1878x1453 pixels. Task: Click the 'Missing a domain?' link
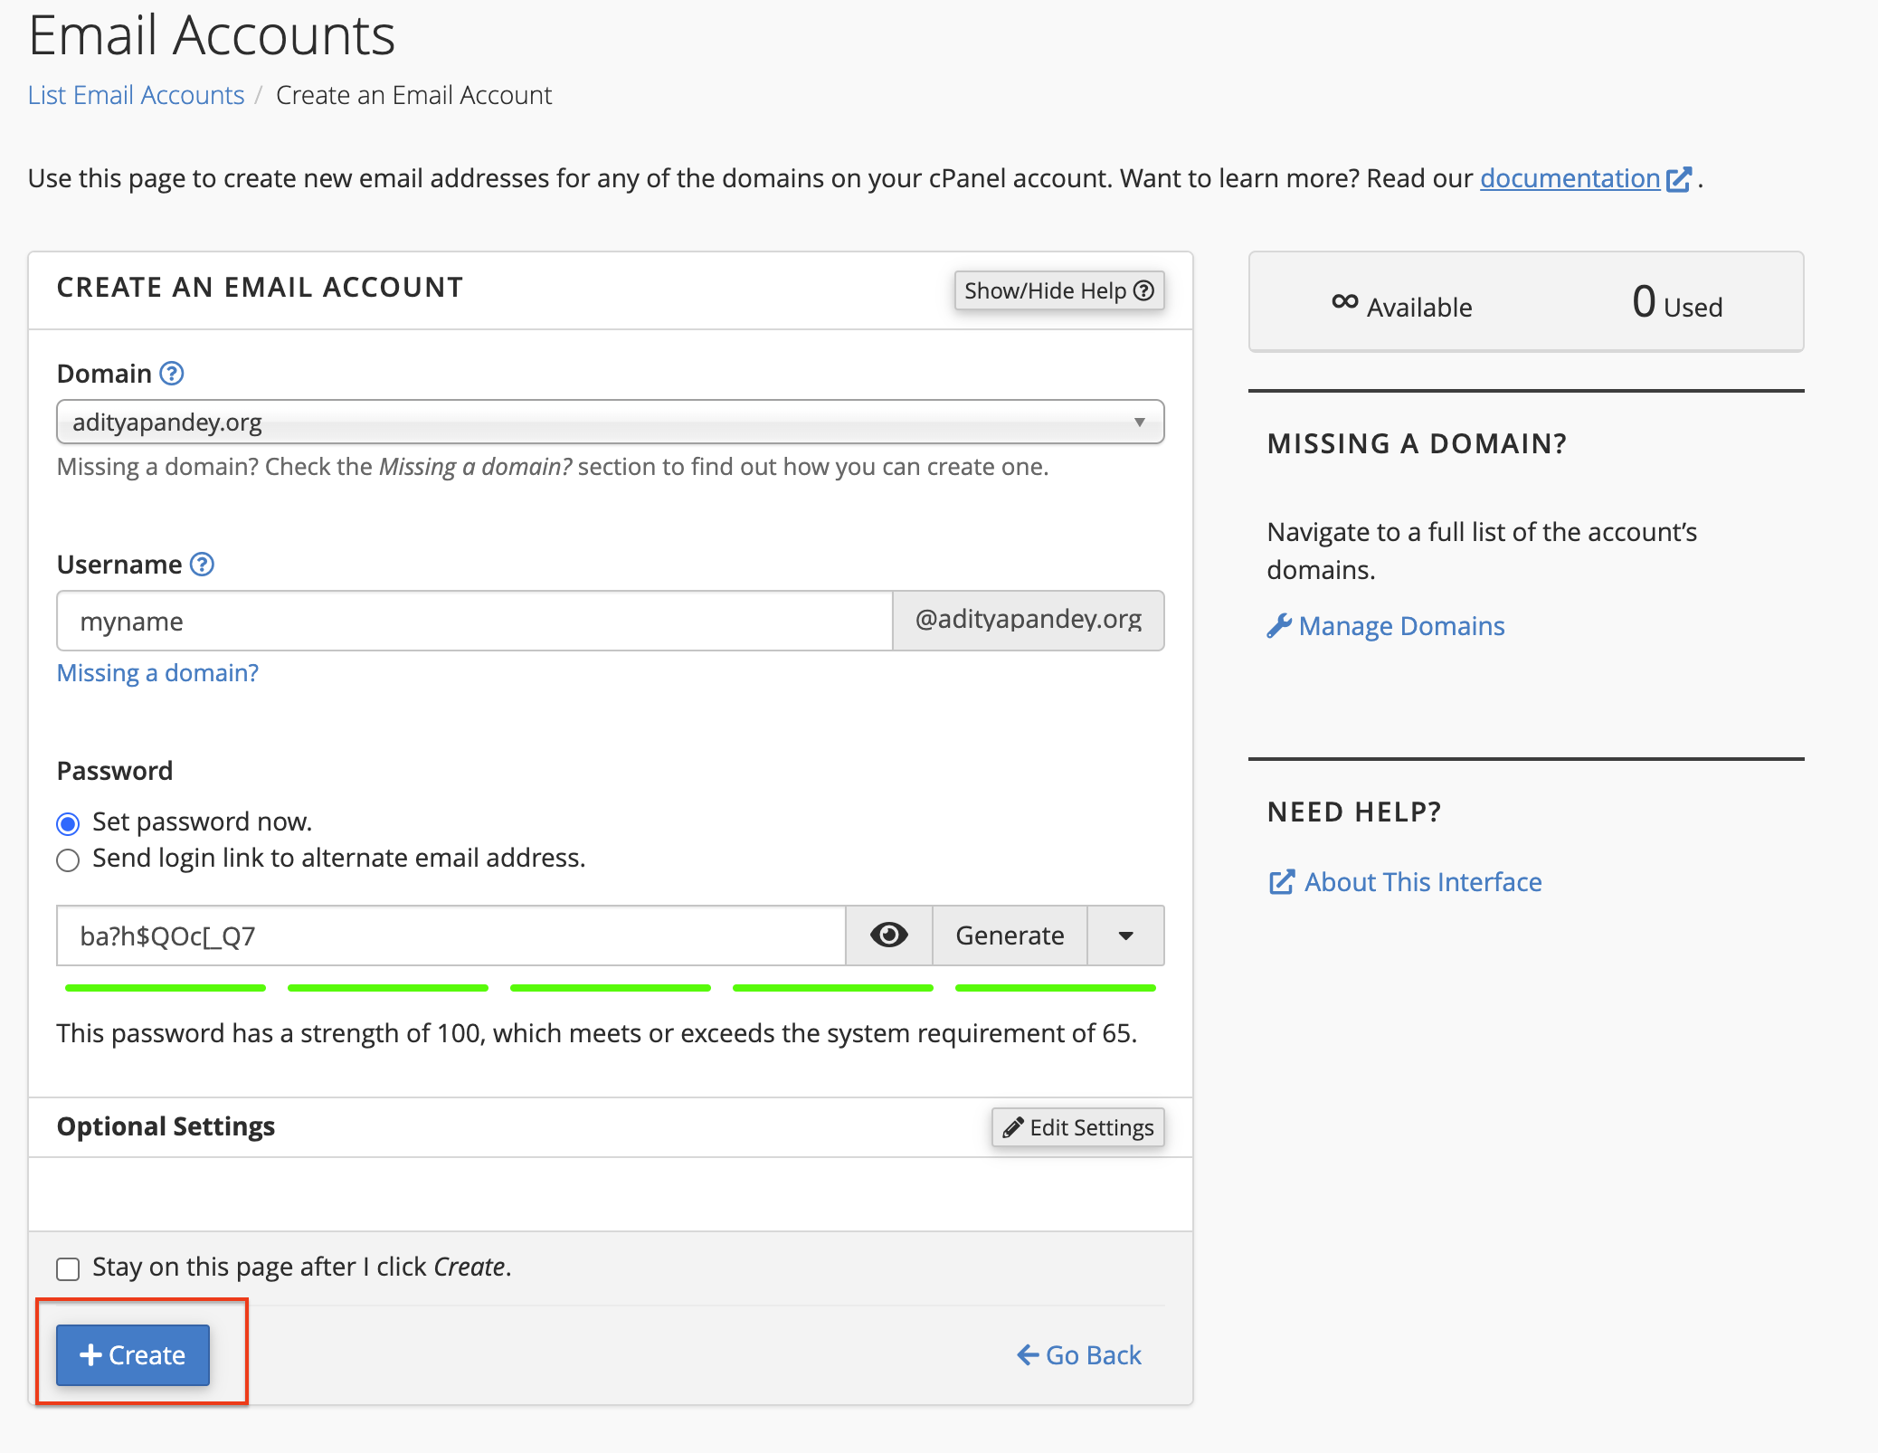pyautogui.click(x=157, y=673)
